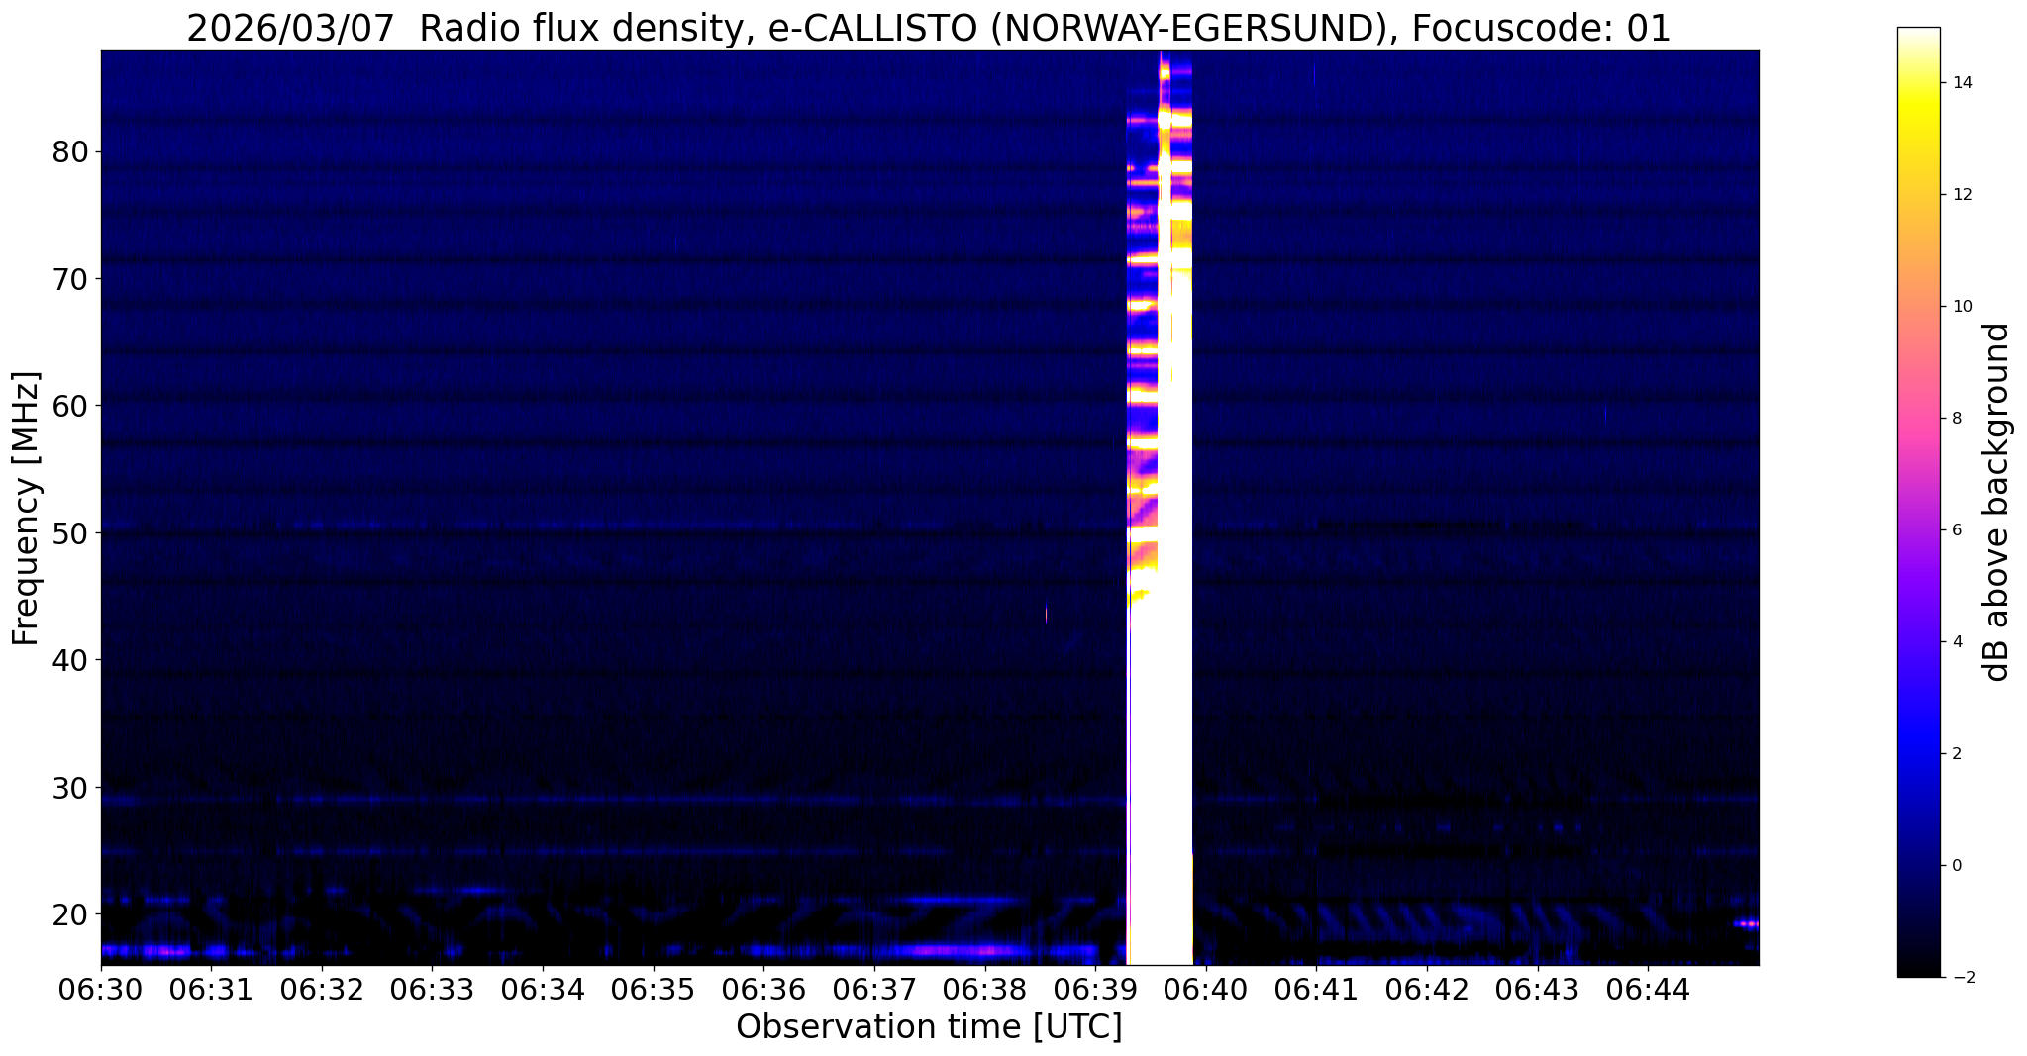2027x1056 pixels.
Task: Click the colorbar tick label 12
Action: 1962,195
